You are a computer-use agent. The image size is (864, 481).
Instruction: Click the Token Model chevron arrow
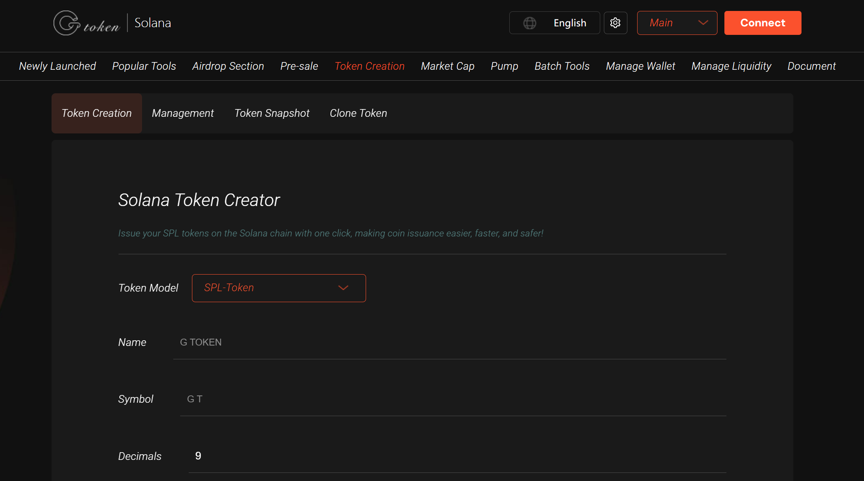point(343,288)
